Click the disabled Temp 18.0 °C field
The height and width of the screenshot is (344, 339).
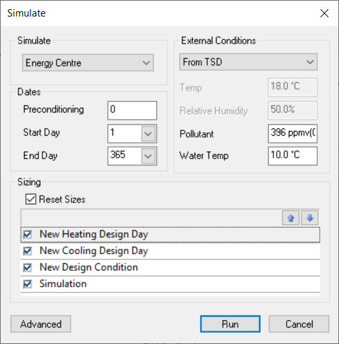point(293,87)
